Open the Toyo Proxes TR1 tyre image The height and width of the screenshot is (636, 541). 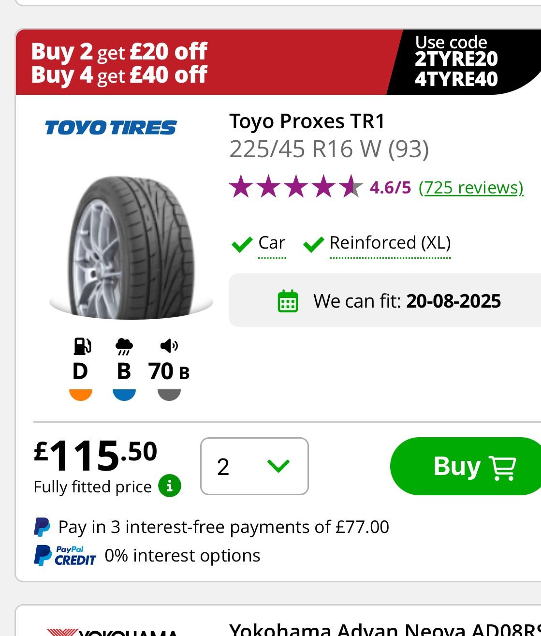point(131,247)
